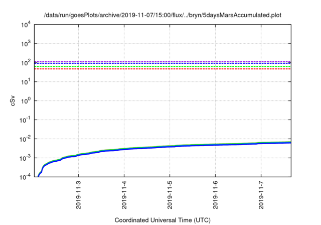Click the 2019-11-4 date tick label

[x=124, y=195]
